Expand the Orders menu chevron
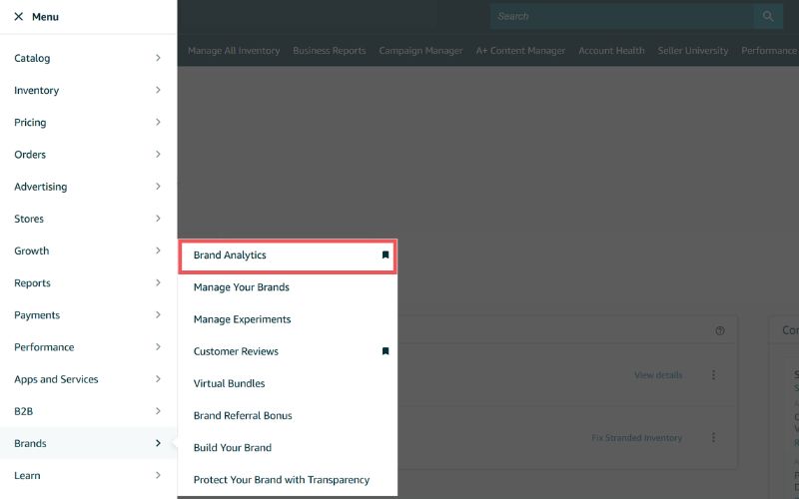 click(x=158, y=155)
